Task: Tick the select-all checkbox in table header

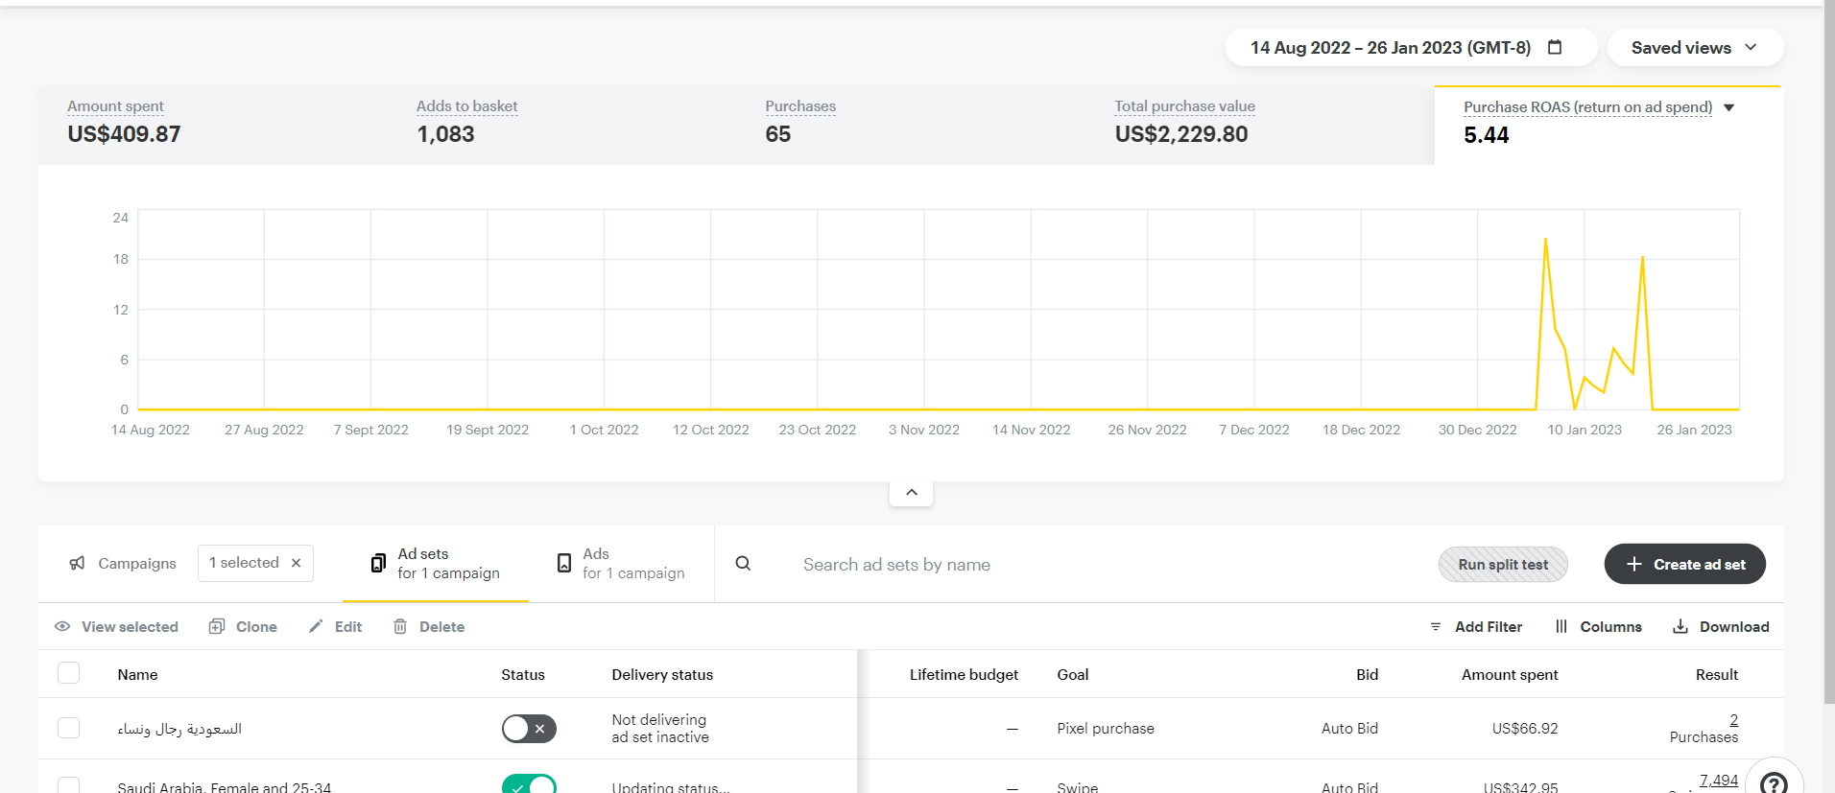Action: pos(69,673)
